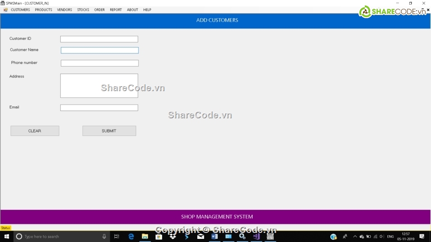Select the Email input field
431x242 pixels.
[x=99, y=108]
